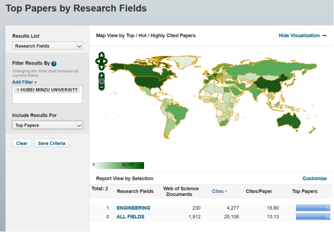This screenshot has width=334, height=232.
Task: Reset map to world view globe
Action: pos(101,81)
